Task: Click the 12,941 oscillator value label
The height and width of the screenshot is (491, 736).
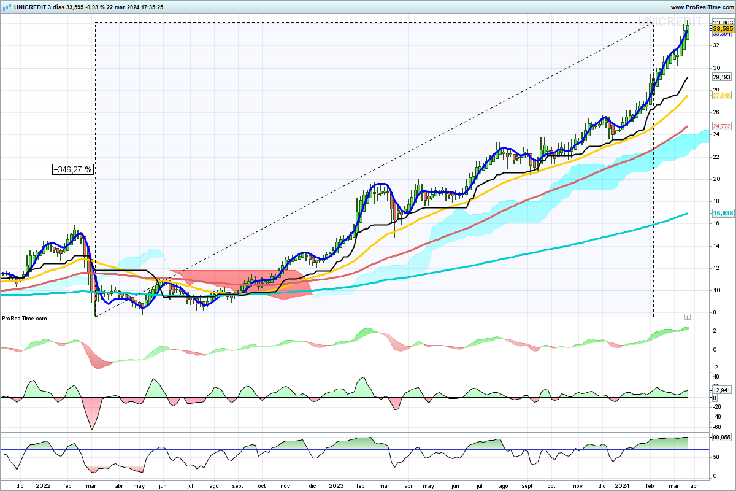Action: tap(722, 390)
